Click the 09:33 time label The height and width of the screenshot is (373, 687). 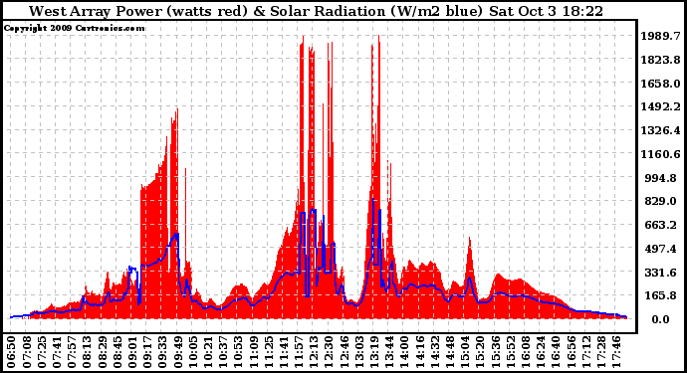click(x=162, y=352)
